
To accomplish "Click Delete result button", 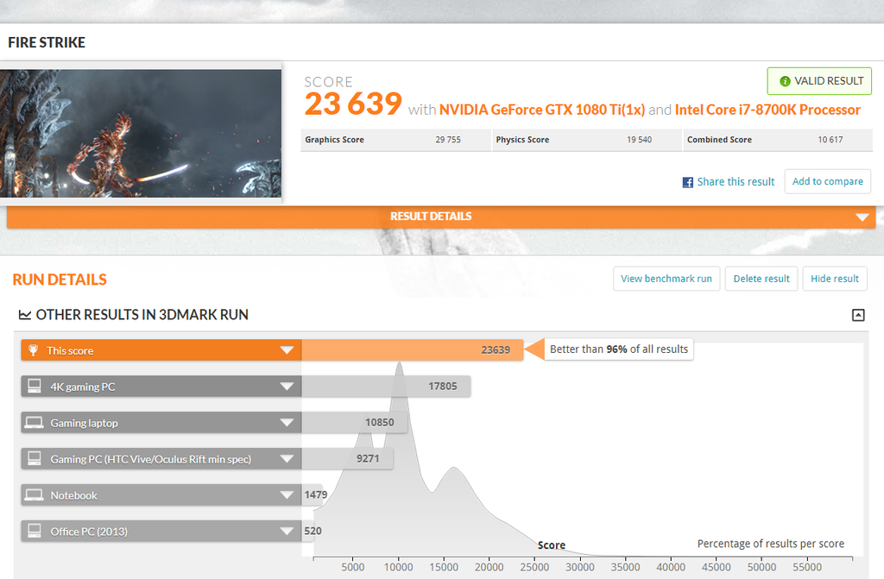I will point(761,279).
